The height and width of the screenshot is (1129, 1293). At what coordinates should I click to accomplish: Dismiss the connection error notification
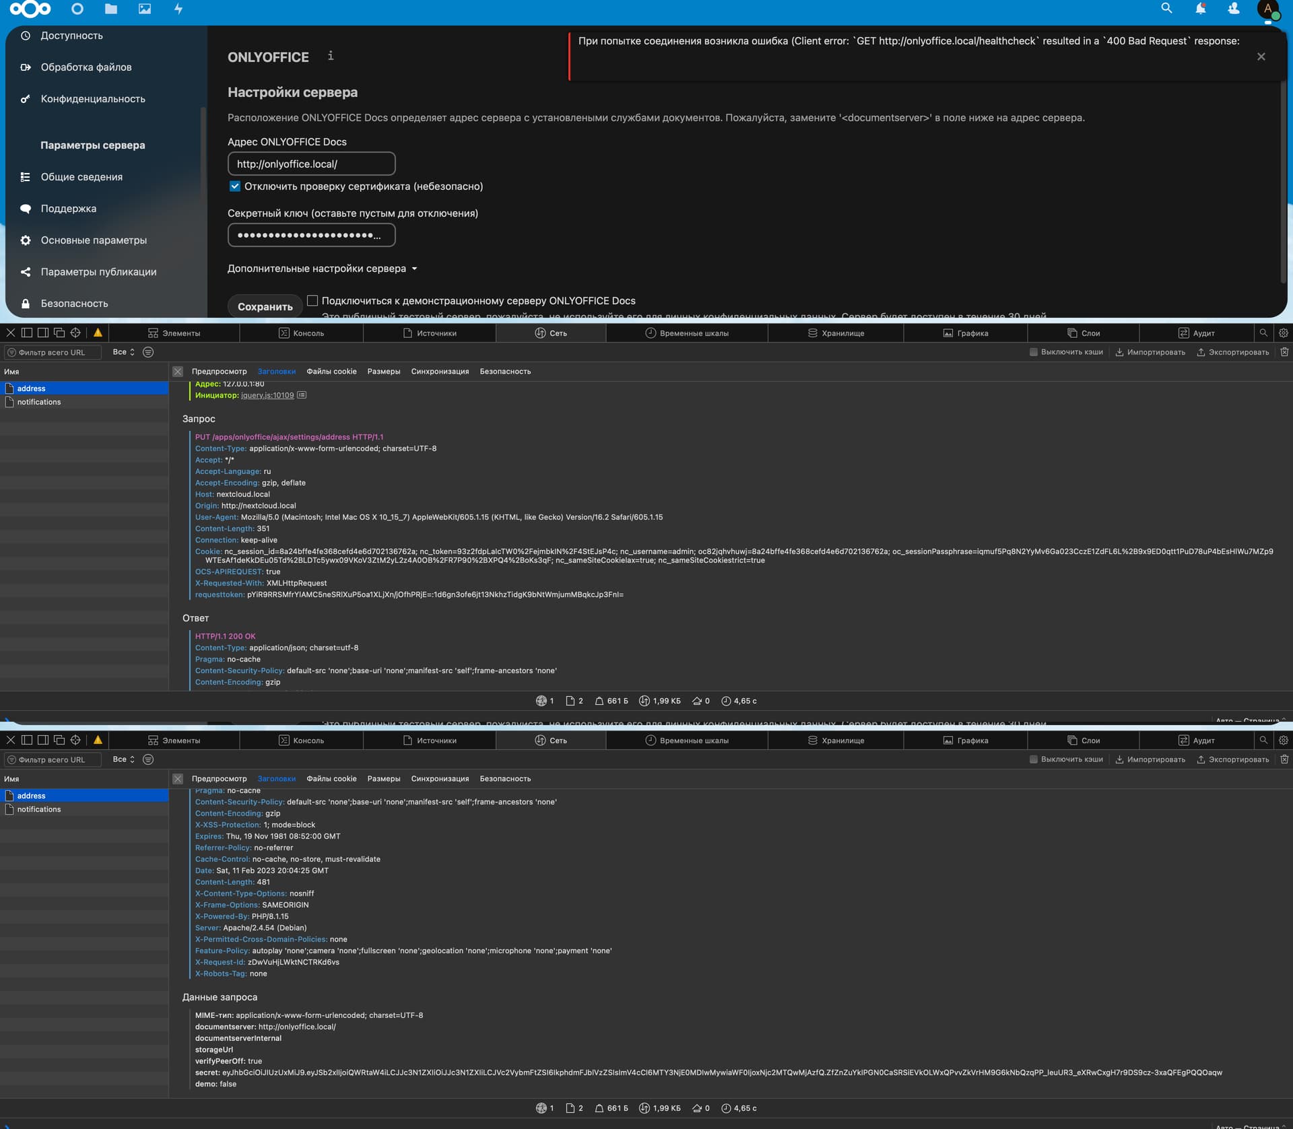click(x=1261, y=57)
